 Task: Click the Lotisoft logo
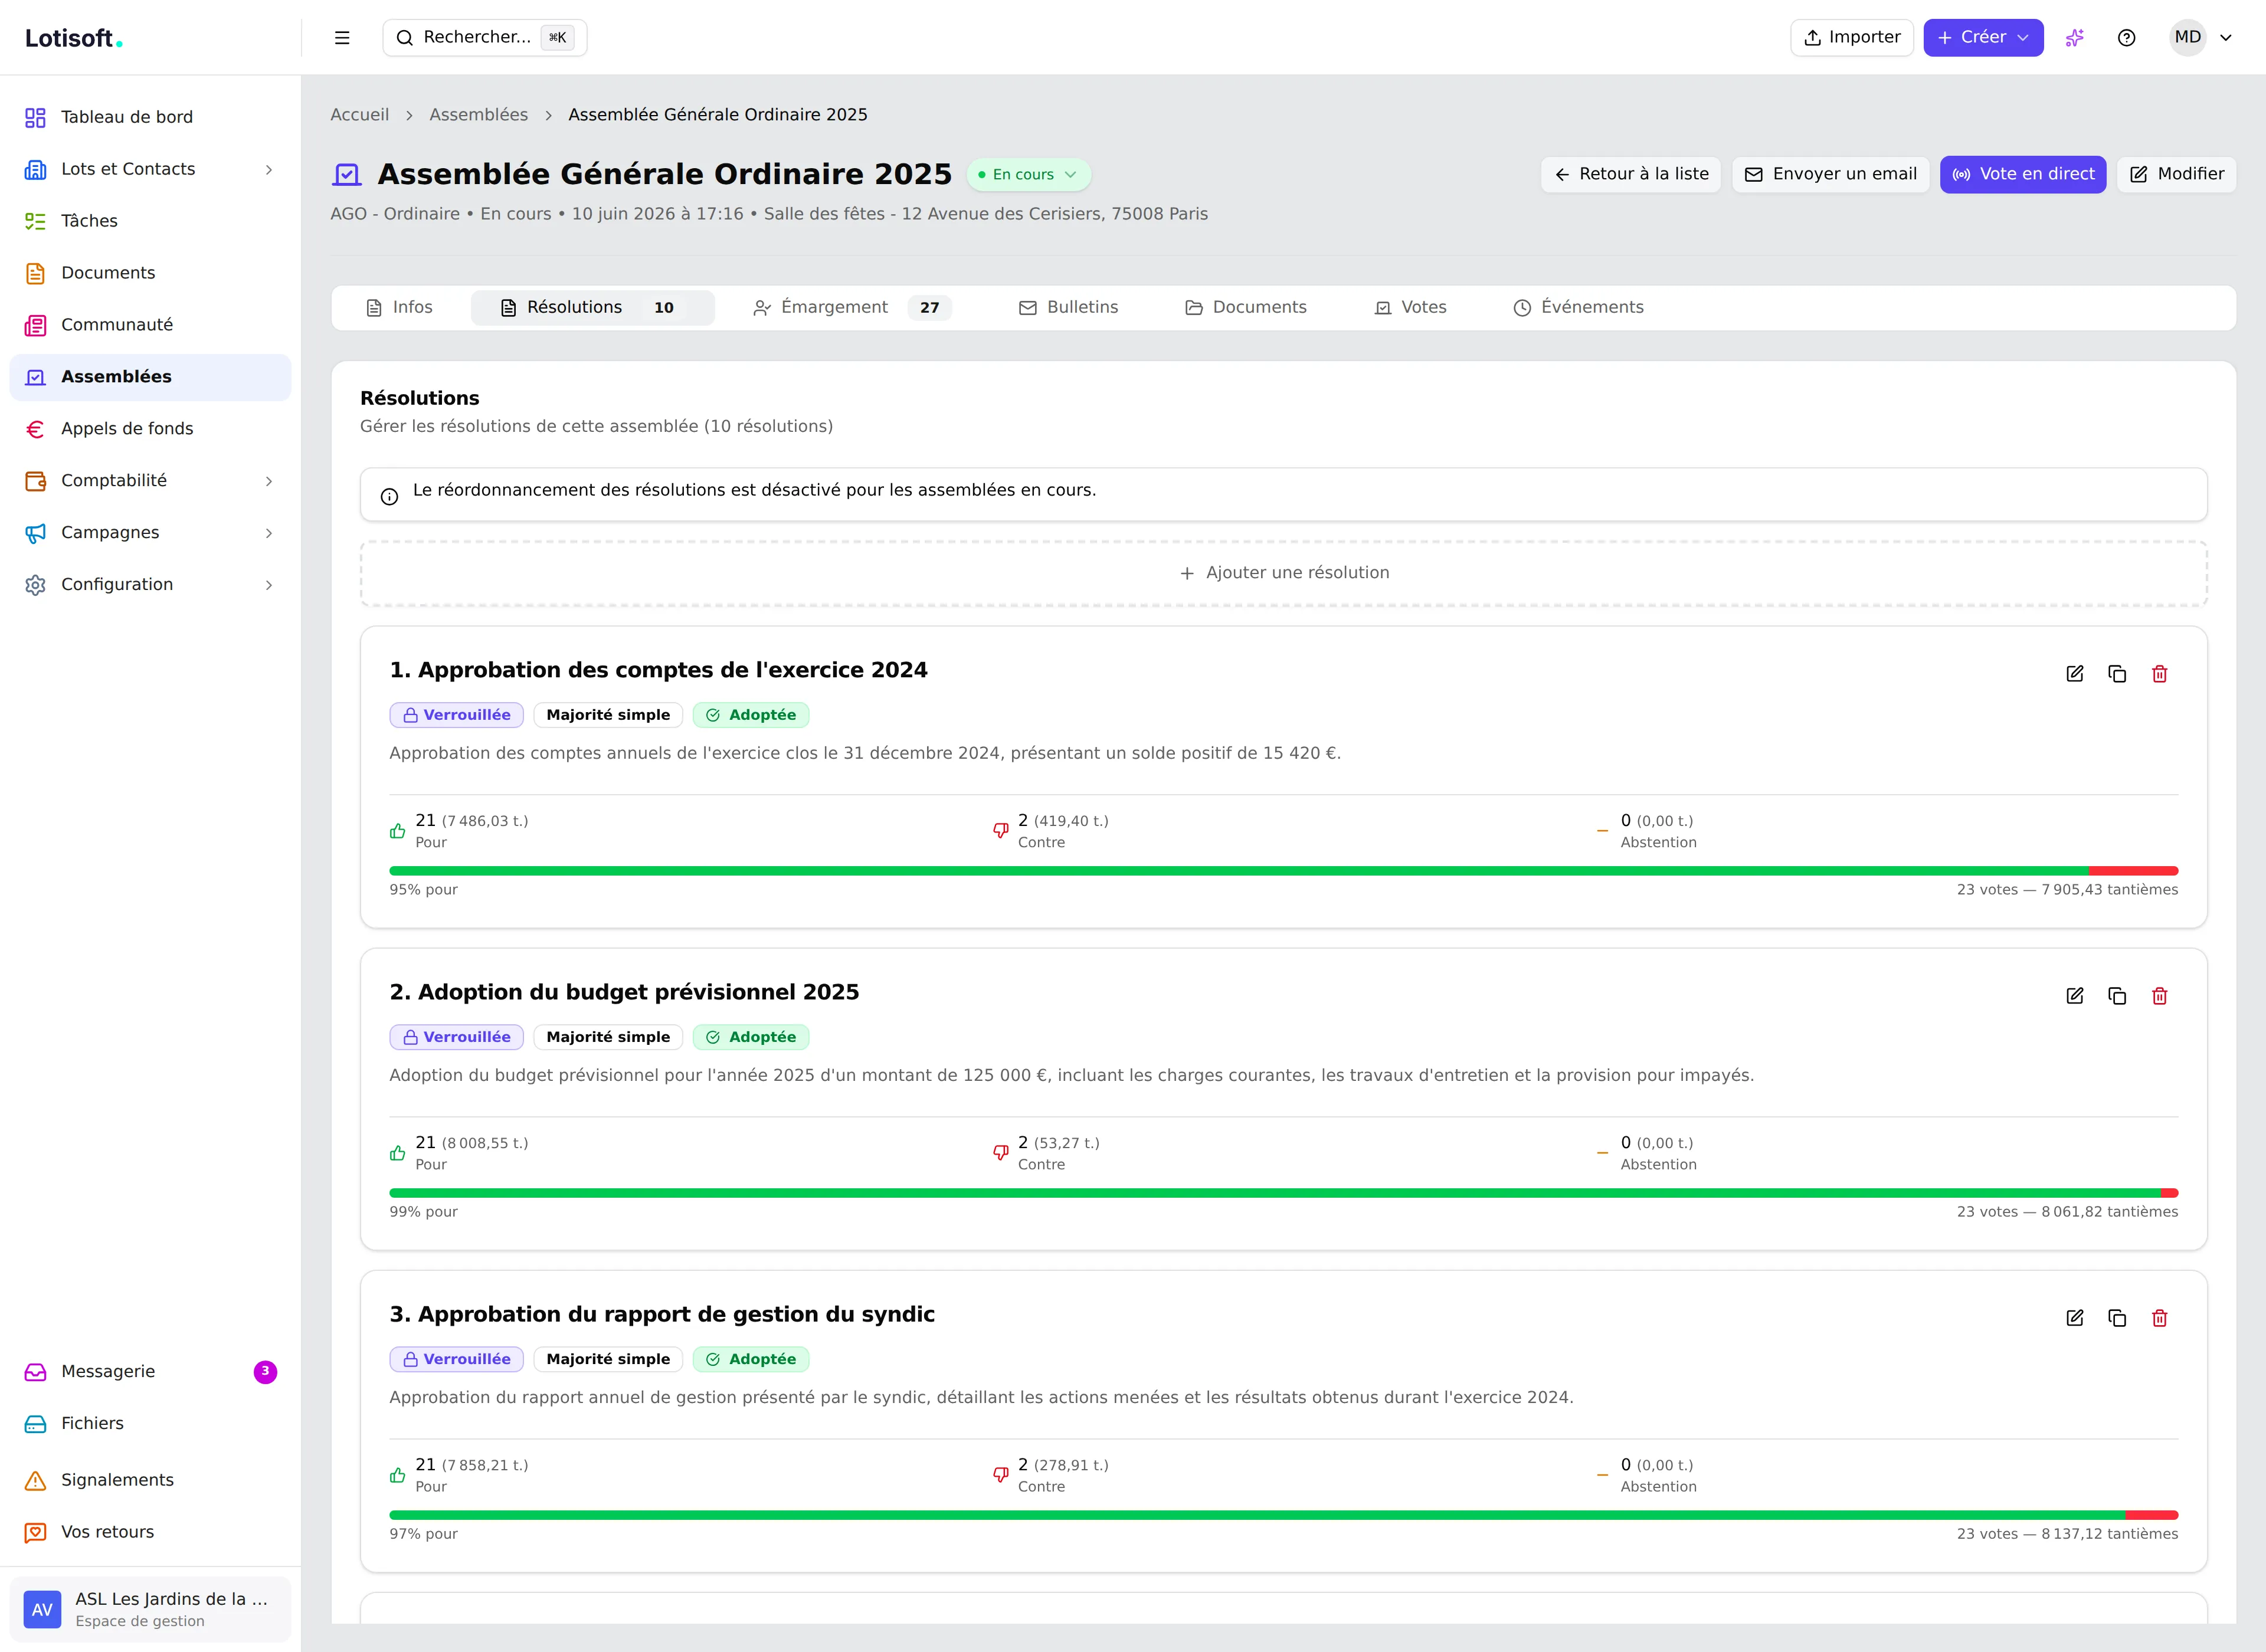(x=74, y=38)
